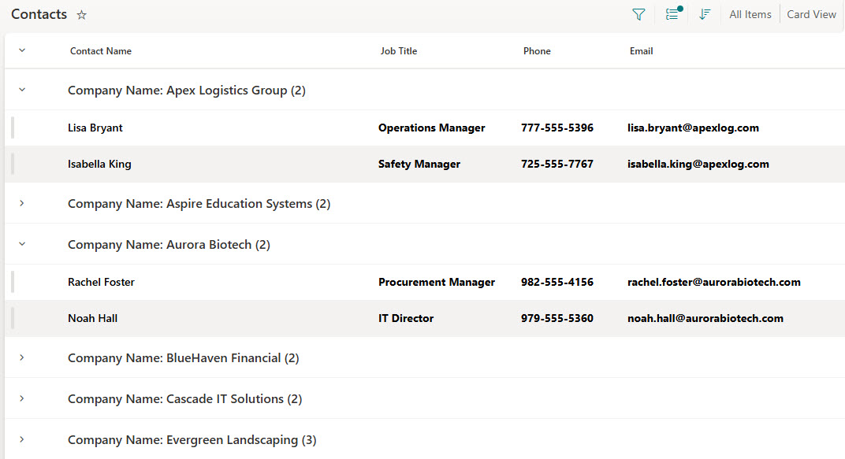This screenshot has height=459, width=845.
Task: Select the Lisa Bryant row selection handle
Action: click(x=13, y=128)
